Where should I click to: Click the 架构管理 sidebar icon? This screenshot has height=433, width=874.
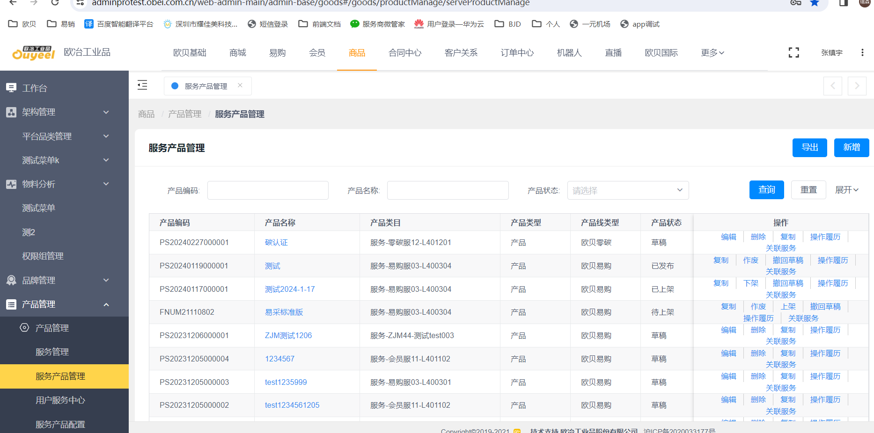coord(11,112)
